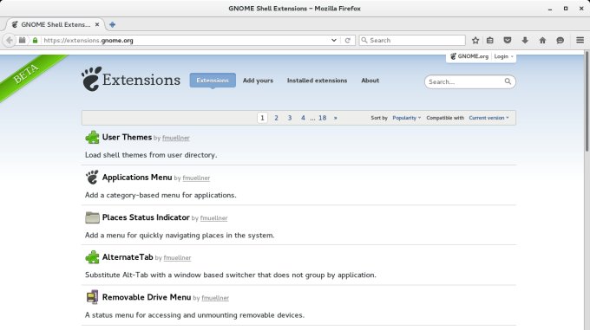This screenshot has width=590, height=330.
Task: Open fmuellner profile next to Removable Drive Menu
Action: (215, 298)
